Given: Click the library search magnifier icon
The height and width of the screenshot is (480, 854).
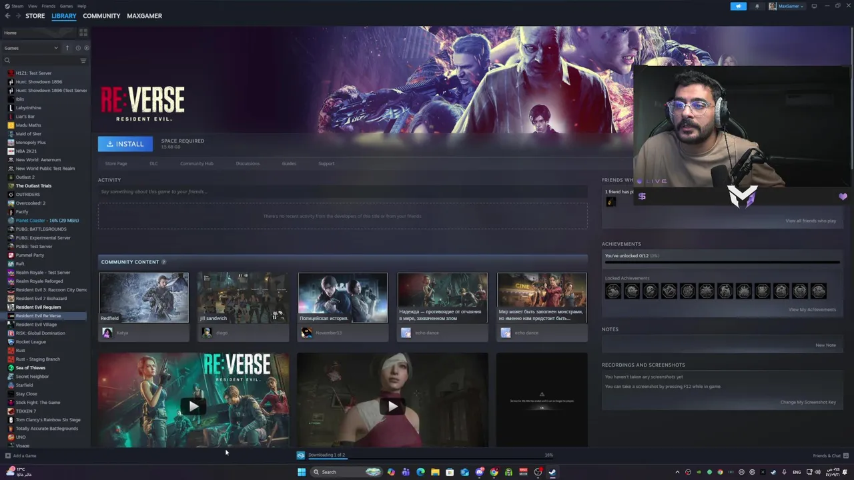Looking at the screenshot, I should (x=7, y=61).
